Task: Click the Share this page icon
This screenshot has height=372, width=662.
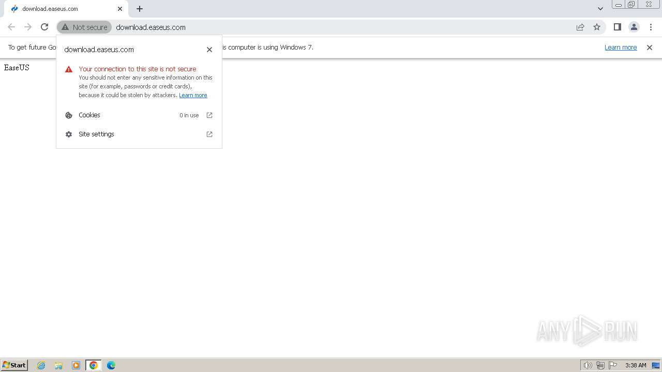Action: [x=580, y=27]
